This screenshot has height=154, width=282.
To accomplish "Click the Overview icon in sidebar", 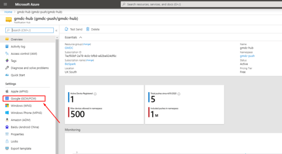I will tap(7, 39).
